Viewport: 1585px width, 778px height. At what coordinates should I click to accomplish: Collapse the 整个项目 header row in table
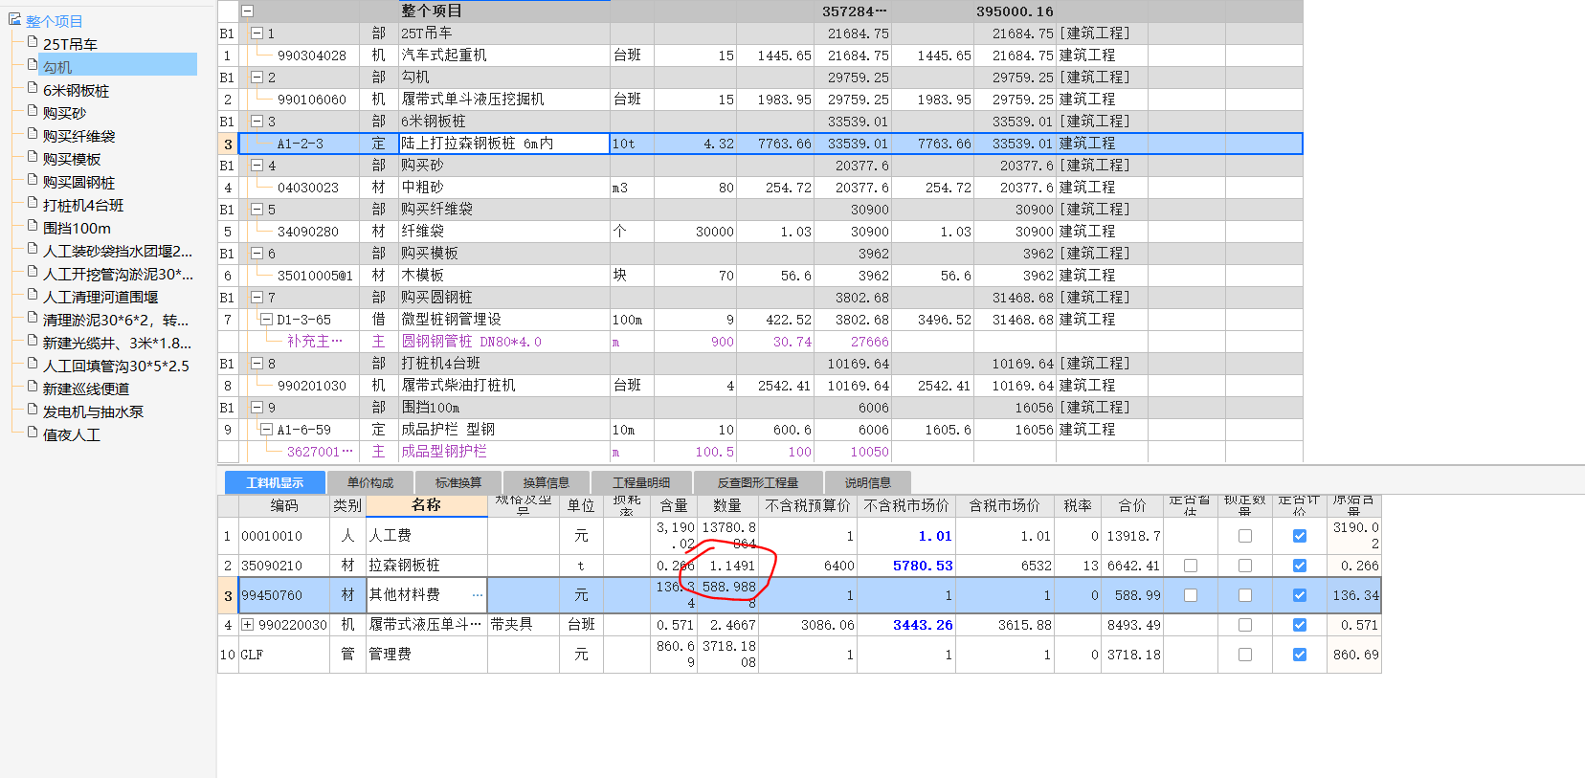tap(247, 11)
